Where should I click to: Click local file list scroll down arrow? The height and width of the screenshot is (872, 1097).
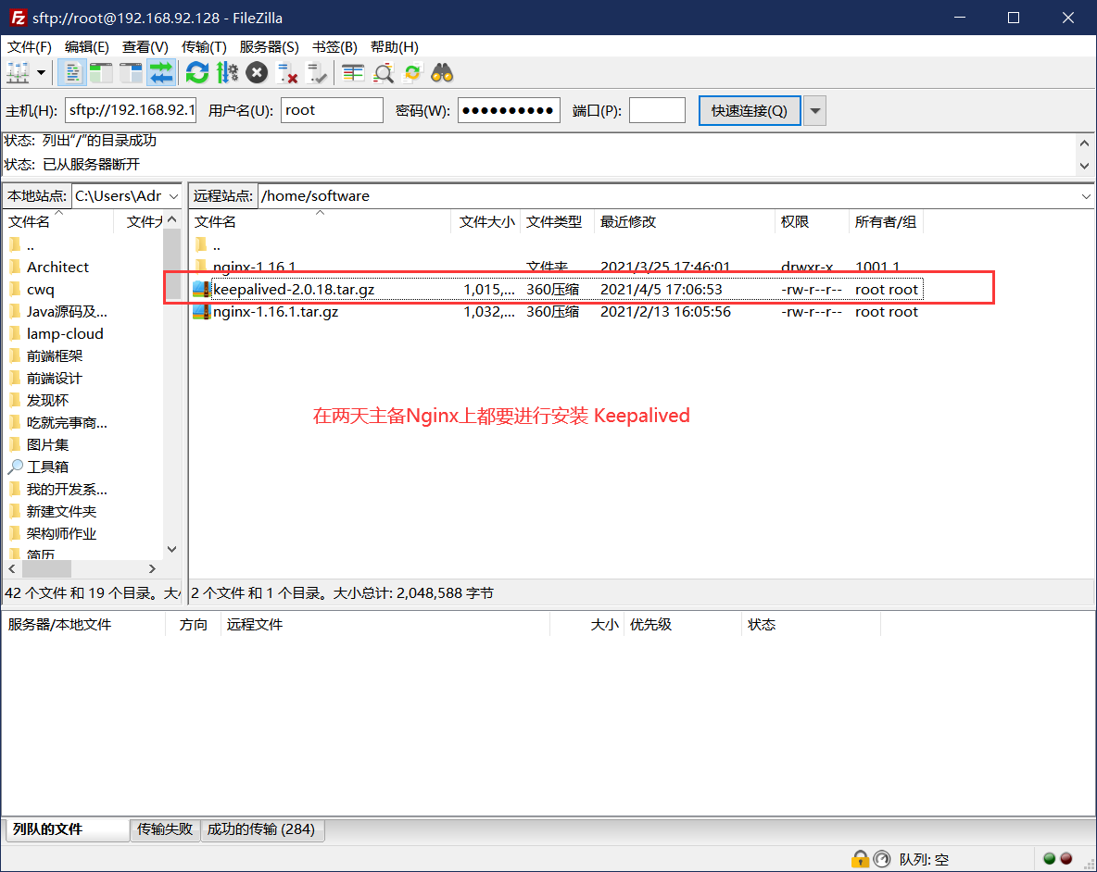click(172, 549)
